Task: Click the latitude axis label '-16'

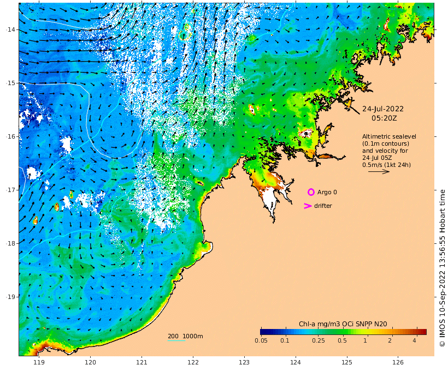Action: [x=11, y=136]
